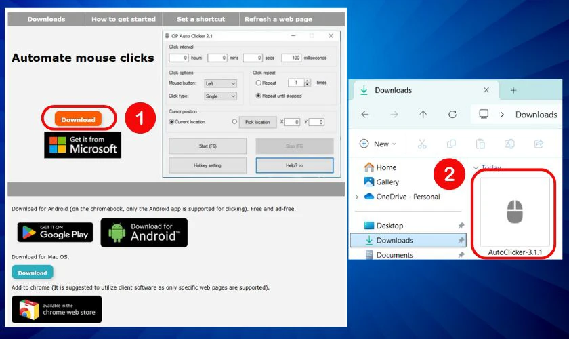This screenshot has width=569, height=339.
Task: Close the Downloads tab in File Explorer
Action: [x=486, y=90]
